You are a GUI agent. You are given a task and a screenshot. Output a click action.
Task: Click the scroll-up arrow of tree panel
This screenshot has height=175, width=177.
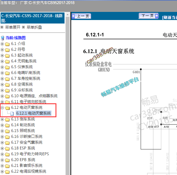(x=67, y=15)
